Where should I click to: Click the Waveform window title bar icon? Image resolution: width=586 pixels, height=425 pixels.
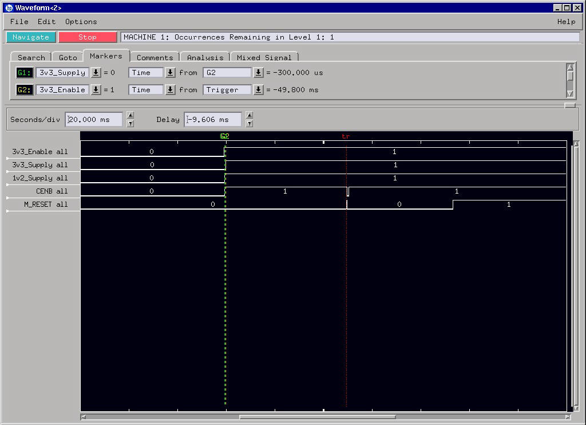point(9,7)
